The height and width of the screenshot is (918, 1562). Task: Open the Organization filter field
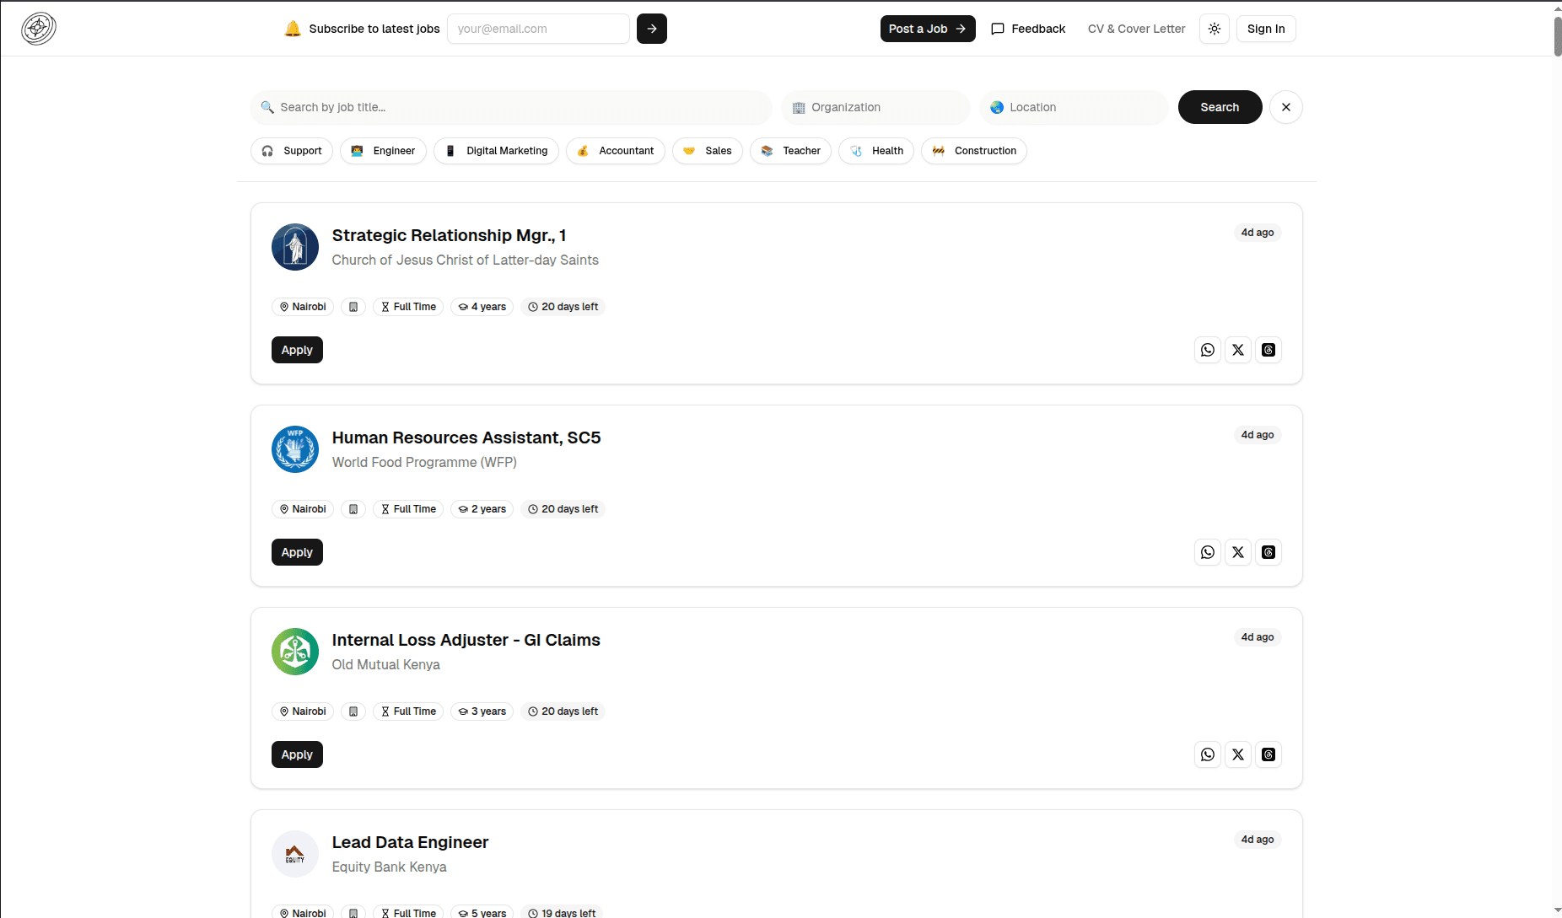point(875,107)
